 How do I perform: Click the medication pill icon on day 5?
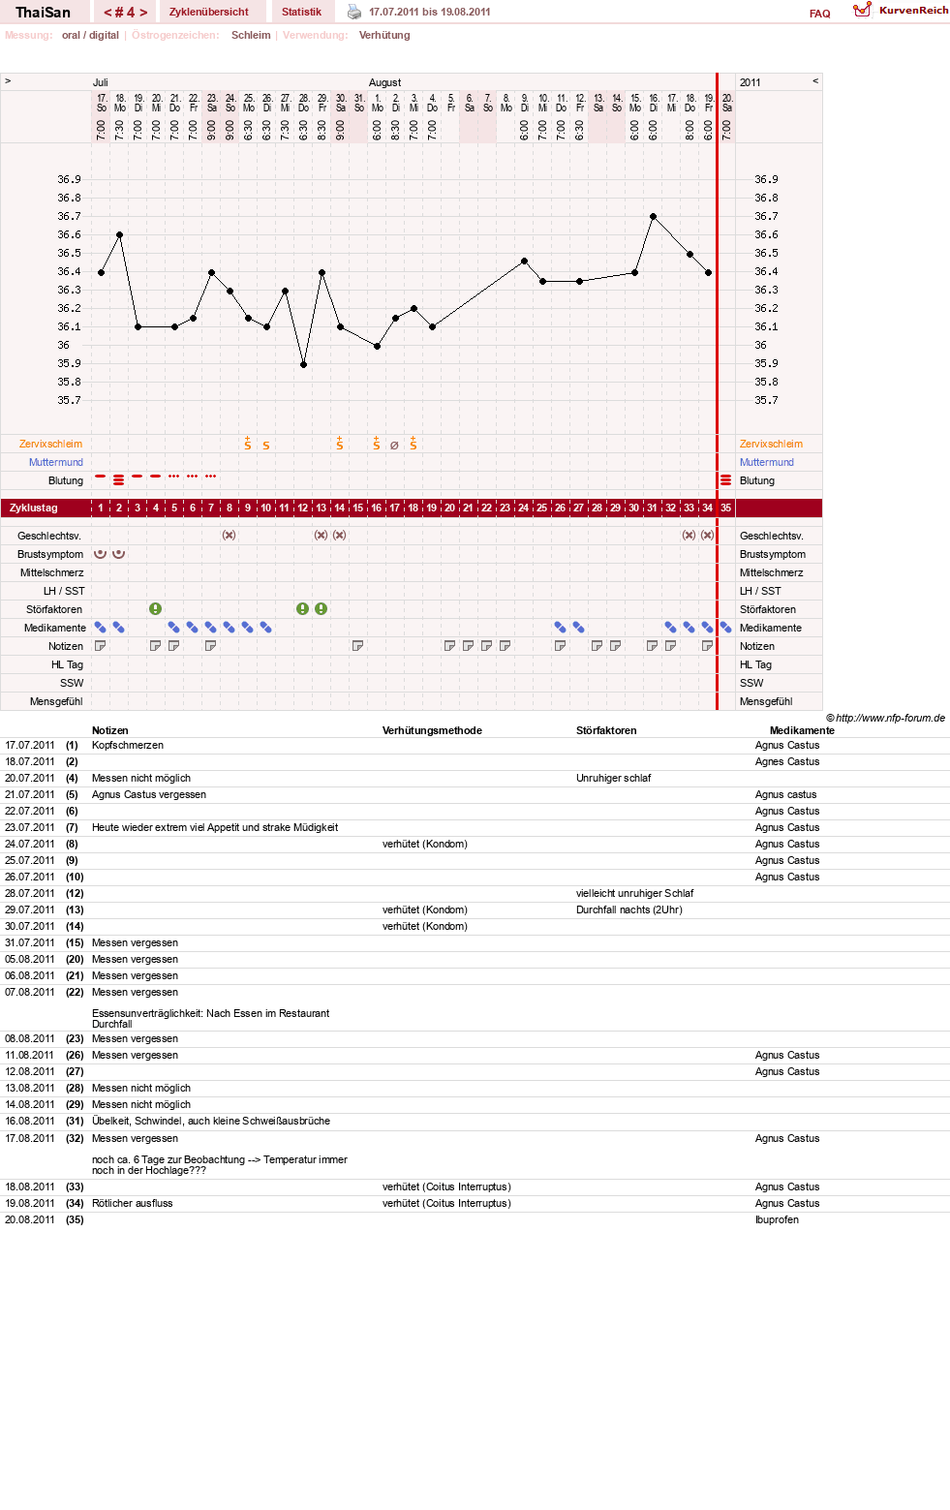[174, 628]
